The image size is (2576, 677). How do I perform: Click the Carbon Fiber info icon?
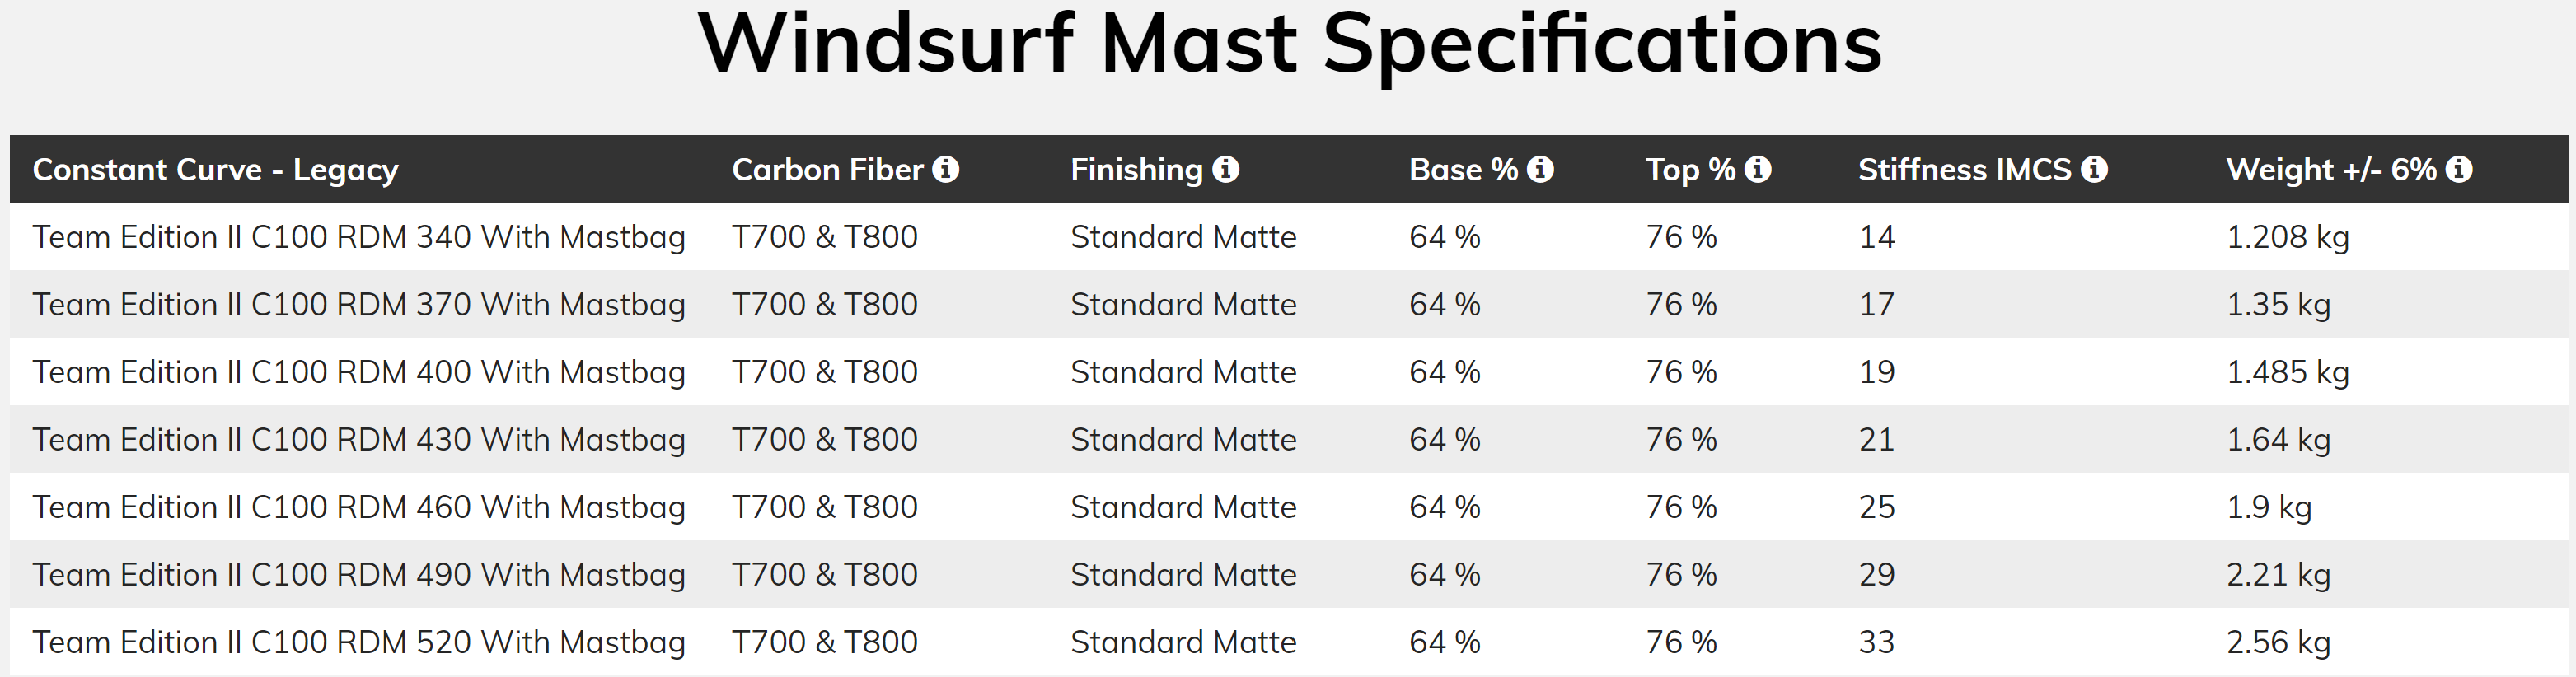click(x=945, y=169)
